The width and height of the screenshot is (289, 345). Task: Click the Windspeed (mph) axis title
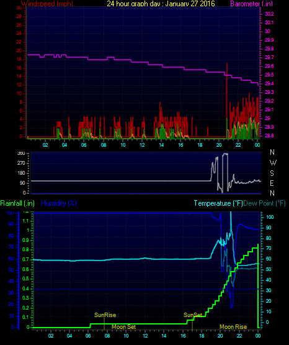pyautogui.click(x=47, y=3)
